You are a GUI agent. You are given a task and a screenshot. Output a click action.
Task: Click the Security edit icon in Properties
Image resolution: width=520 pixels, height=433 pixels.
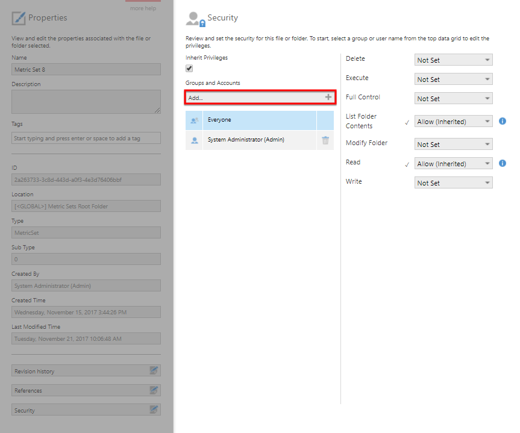pyautogui.click(x=154, y=410)
